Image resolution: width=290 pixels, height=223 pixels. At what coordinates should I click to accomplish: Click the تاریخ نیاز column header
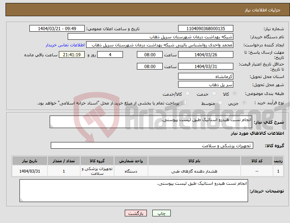click(x=30, y=161)
